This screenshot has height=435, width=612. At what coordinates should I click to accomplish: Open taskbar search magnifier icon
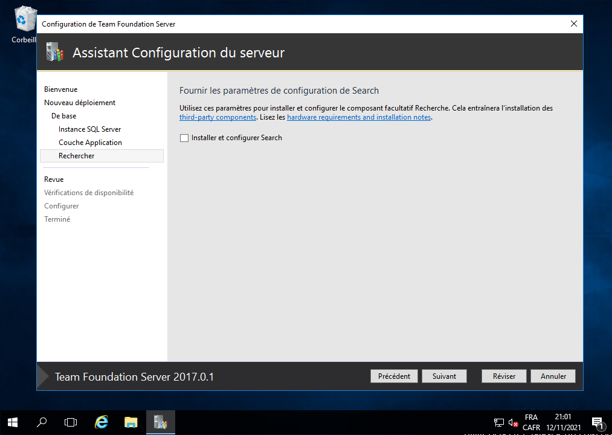[42, 422]
